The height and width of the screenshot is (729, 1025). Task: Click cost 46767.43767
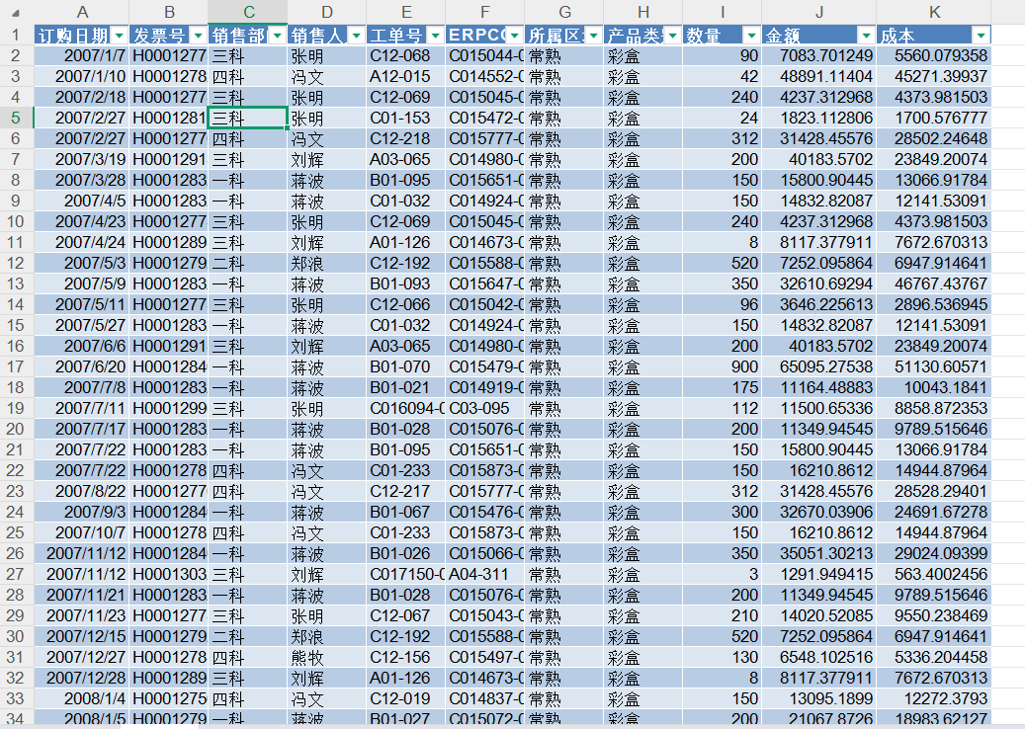coord(934,284)
